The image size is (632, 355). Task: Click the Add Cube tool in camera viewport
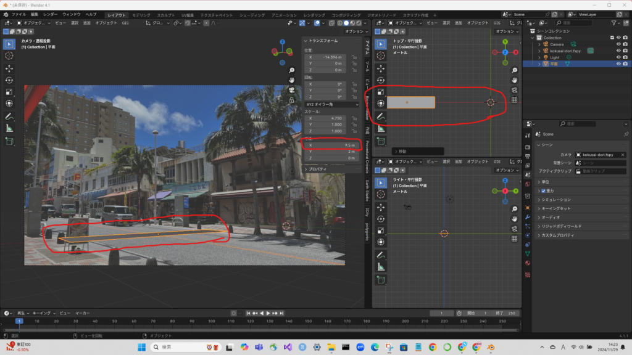pyautogui.click(x=9, y=142)
